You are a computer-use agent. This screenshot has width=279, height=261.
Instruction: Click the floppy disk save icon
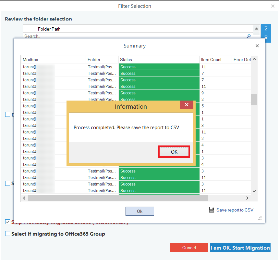[212, 210]
